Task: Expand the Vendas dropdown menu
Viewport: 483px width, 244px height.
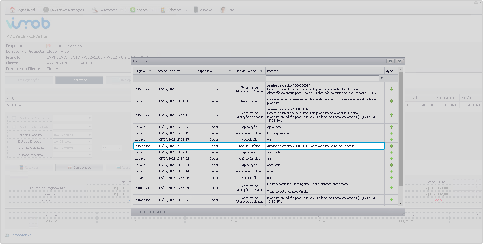Action: point(152,10)
